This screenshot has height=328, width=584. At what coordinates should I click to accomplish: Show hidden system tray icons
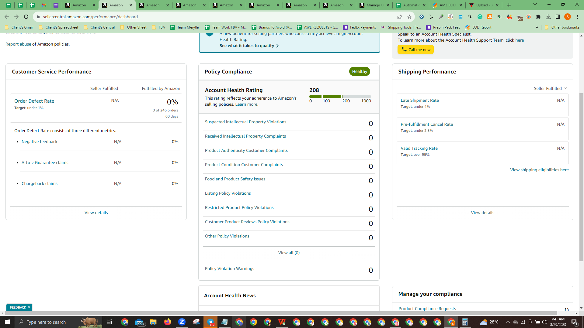(508, 322)
